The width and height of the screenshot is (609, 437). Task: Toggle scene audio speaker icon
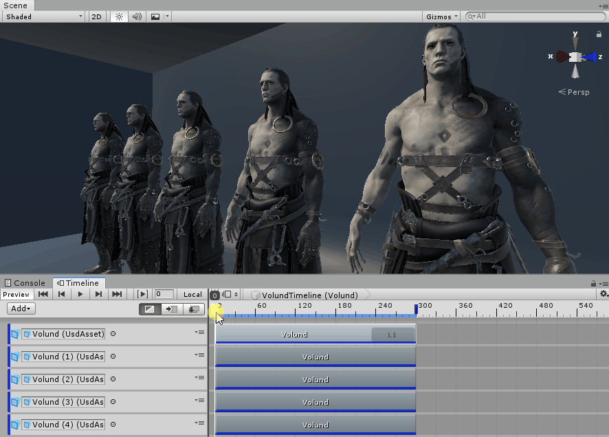point(137,16)
